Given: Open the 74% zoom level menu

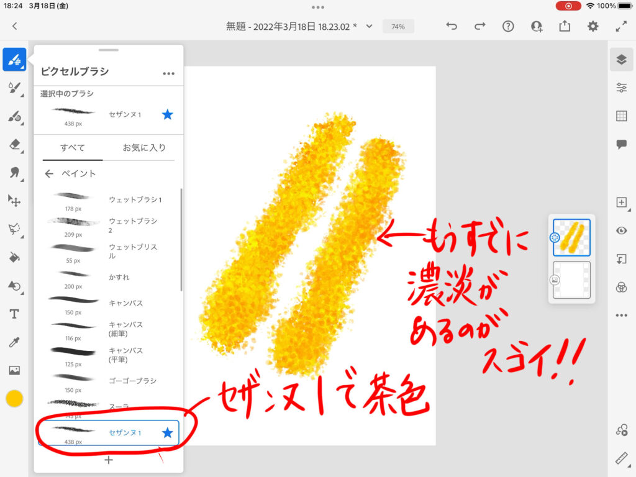Looking at the screenshot, I should pyautogui.click(x=398, y=27).
